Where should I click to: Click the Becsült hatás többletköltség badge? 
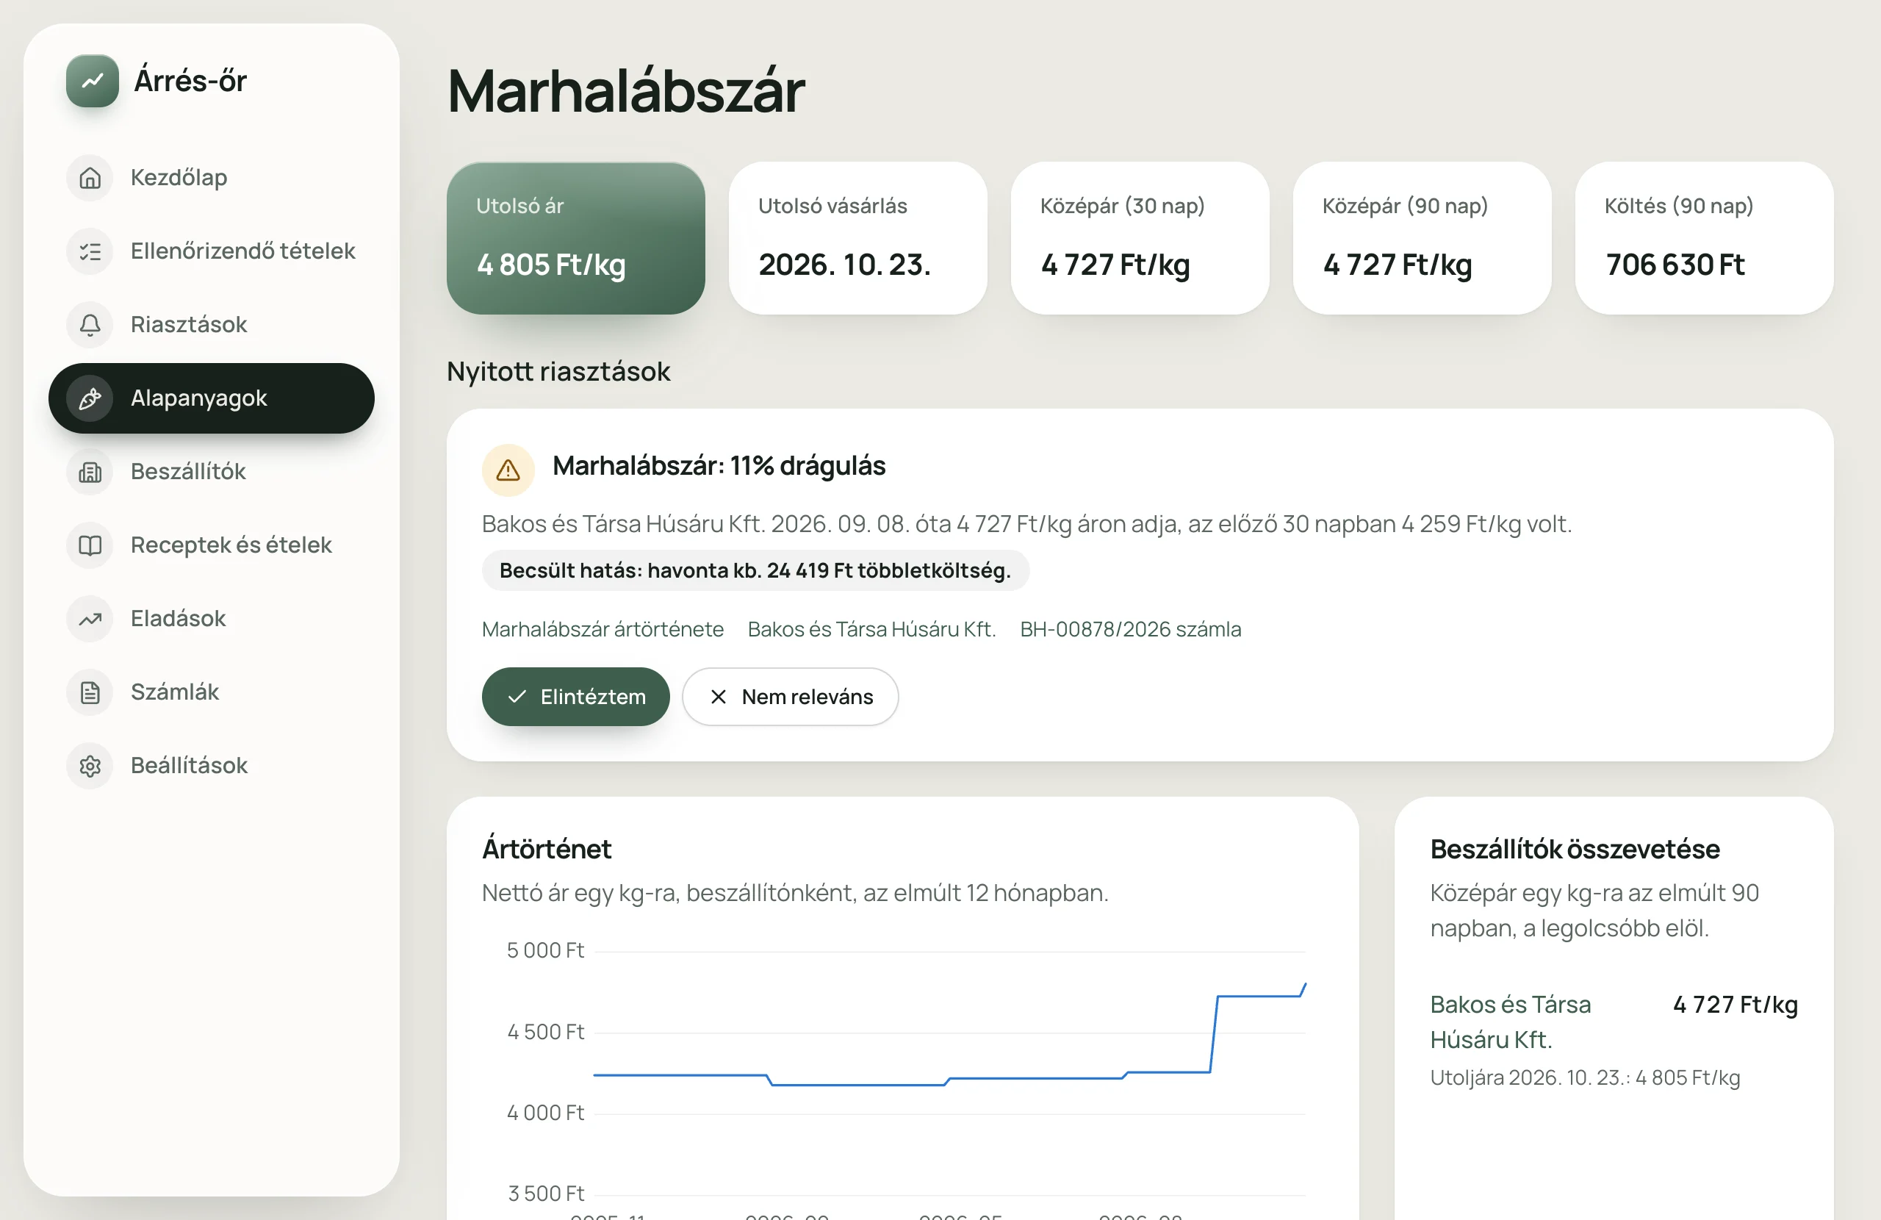click(x=755, y=571)
